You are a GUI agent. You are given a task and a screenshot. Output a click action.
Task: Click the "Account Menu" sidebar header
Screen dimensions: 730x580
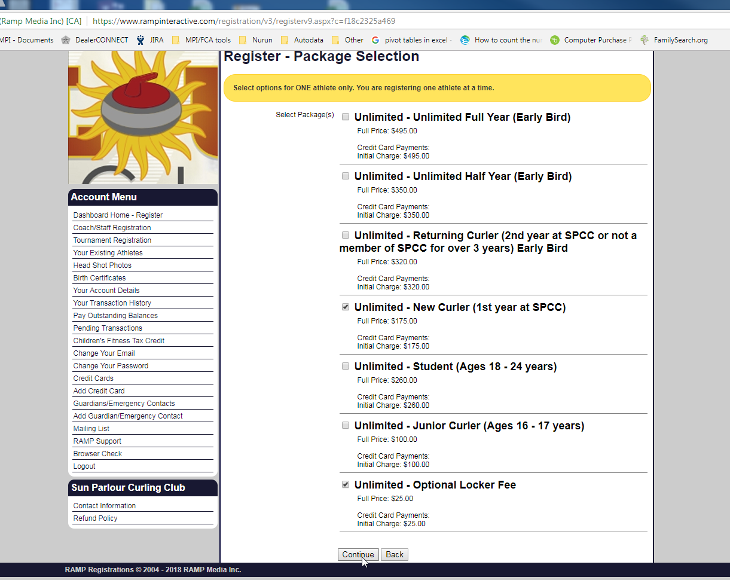pos(143,197)
